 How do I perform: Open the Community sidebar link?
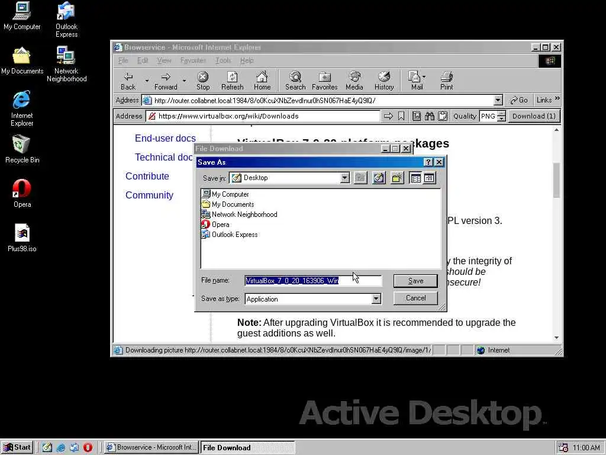click(149, 195)
